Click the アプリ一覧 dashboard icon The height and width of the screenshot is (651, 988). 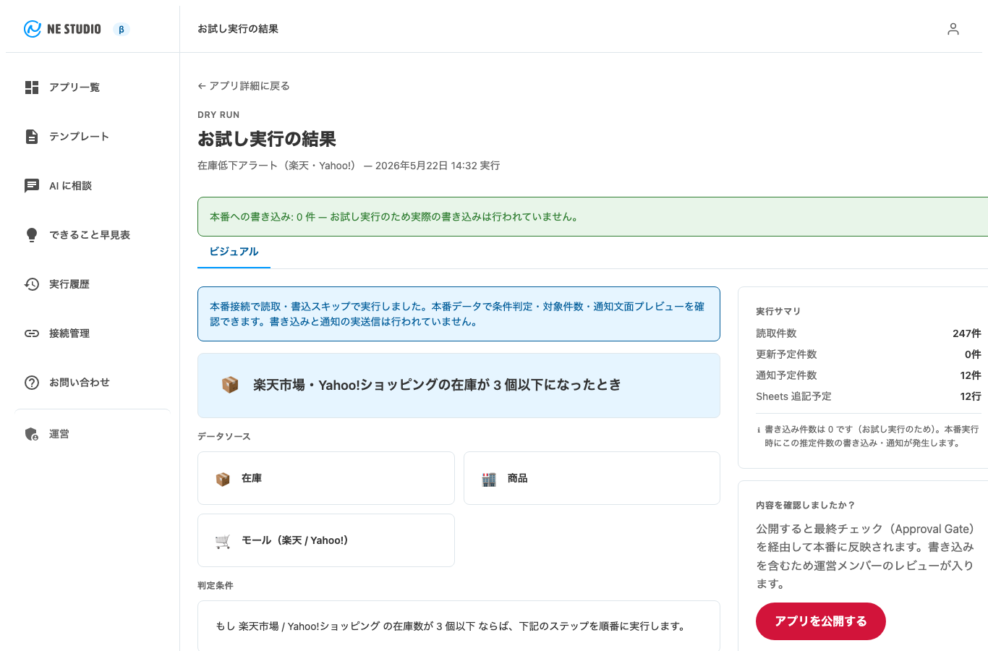point(32,88)
